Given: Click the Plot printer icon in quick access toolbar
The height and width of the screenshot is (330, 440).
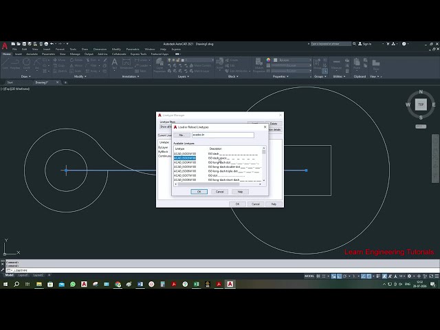Looking at the screenshot, I should 46,44.
